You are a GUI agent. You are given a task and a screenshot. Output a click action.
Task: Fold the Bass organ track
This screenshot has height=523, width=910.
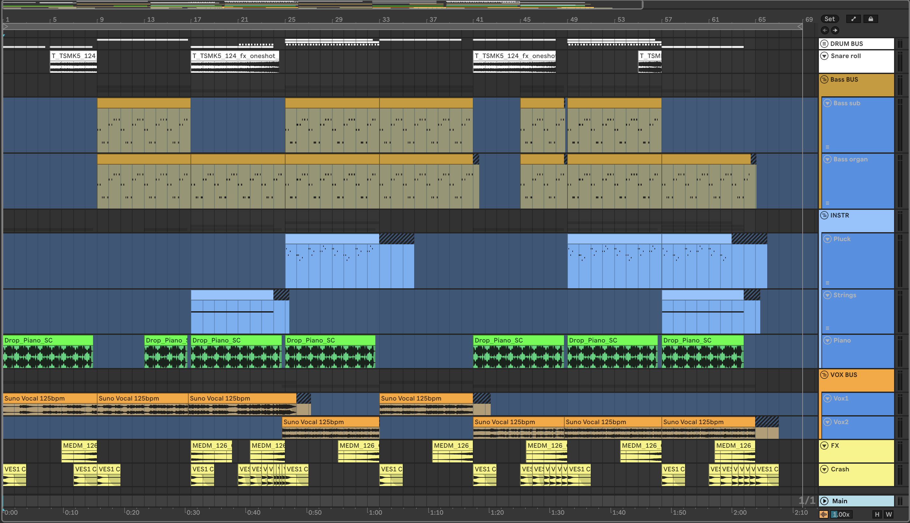pos(827,159)
